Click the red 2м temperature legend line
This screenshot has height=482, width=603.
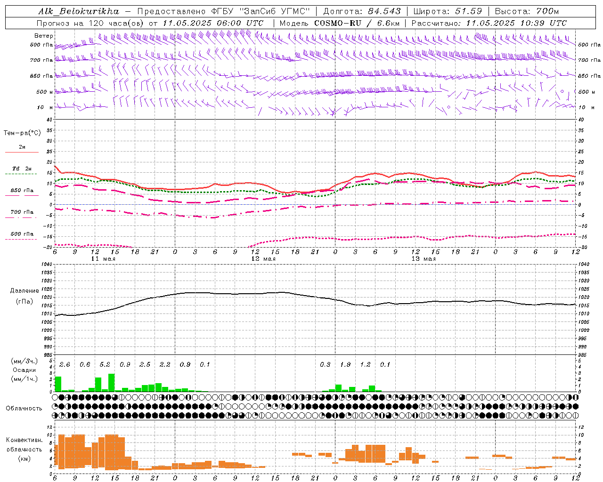pyautogui.click(x=22, y=153)
